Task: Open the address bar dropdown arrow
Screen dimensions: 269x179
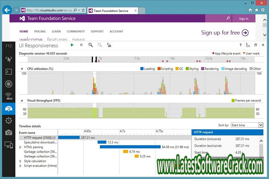Action: (79, 10)
